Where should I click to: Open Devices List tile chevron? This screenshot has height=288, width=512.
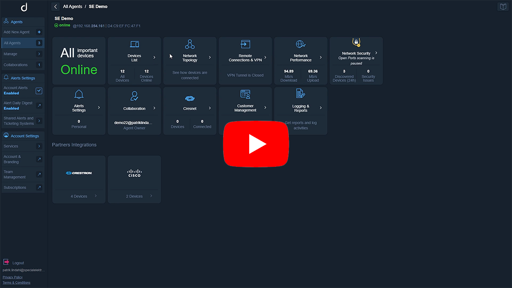click(x=154, y=58)
